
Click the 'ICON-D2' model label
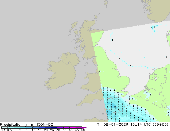(x=45, y=125)
